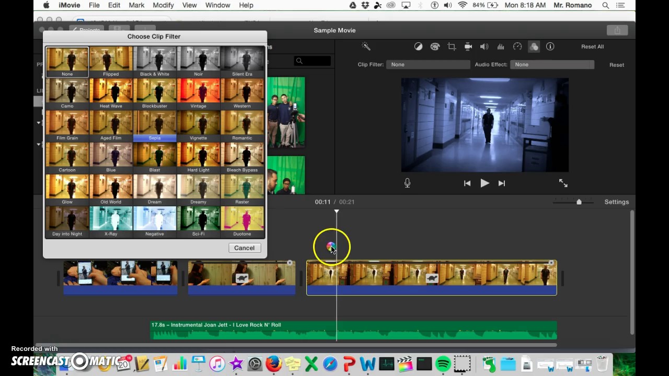Select the cropping tool icon
The width and height of the screenshot is (669, 376).
[452, 46]
